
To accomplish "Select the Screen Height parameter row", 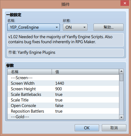I will [x=63, y=89].
